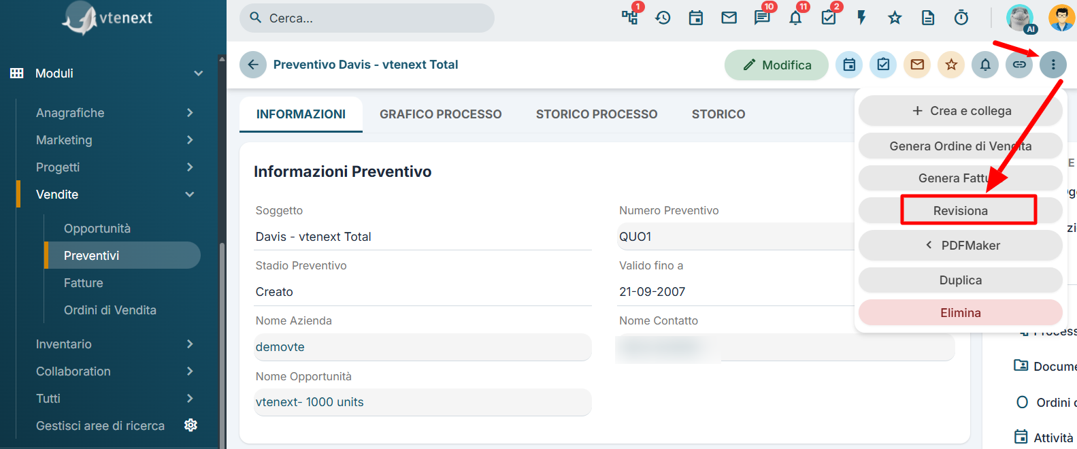
Task: Click the Cerca search field
Action: pos(367,18)
